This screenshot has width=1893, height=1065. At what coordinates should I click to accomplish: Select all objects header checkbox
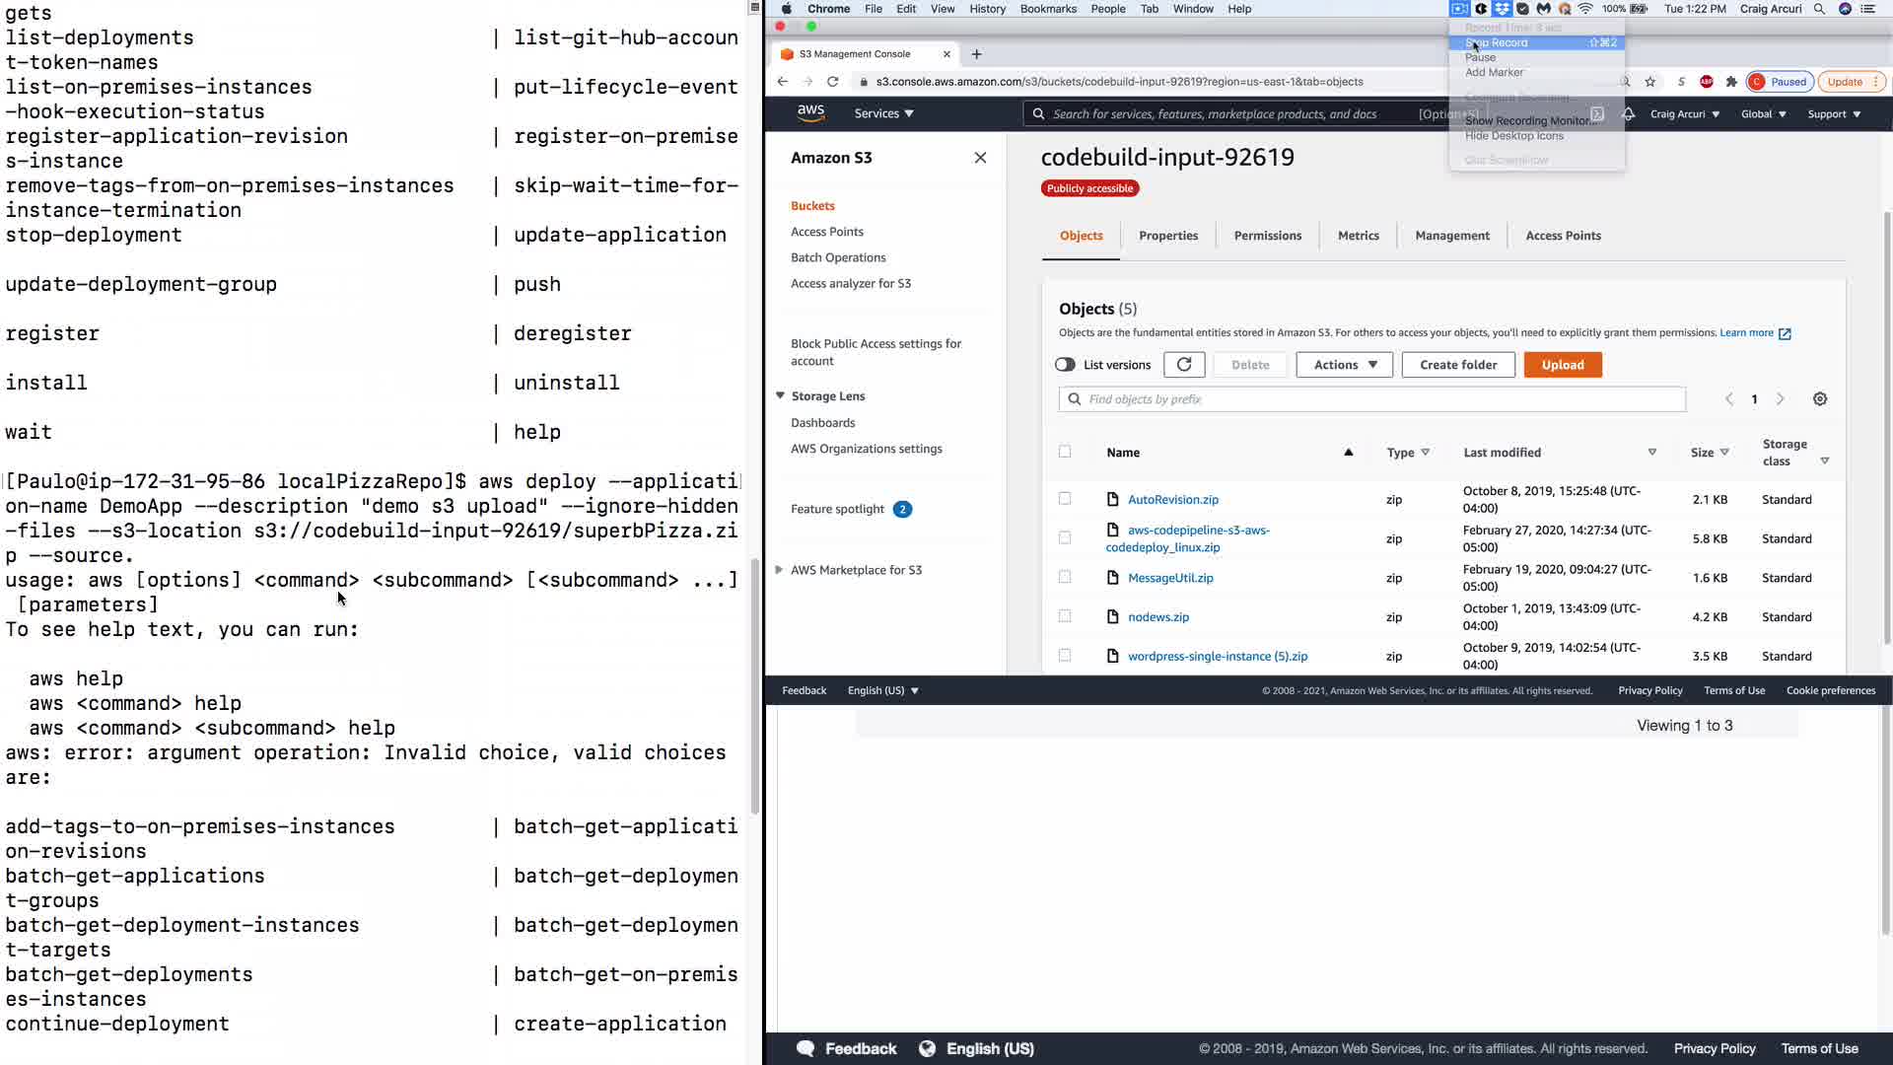click(1065, 452)
